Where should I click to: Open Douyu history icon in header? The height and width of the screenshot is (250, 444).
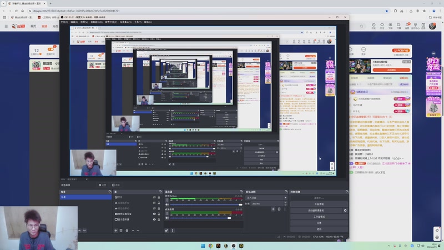tap(374, 26)
